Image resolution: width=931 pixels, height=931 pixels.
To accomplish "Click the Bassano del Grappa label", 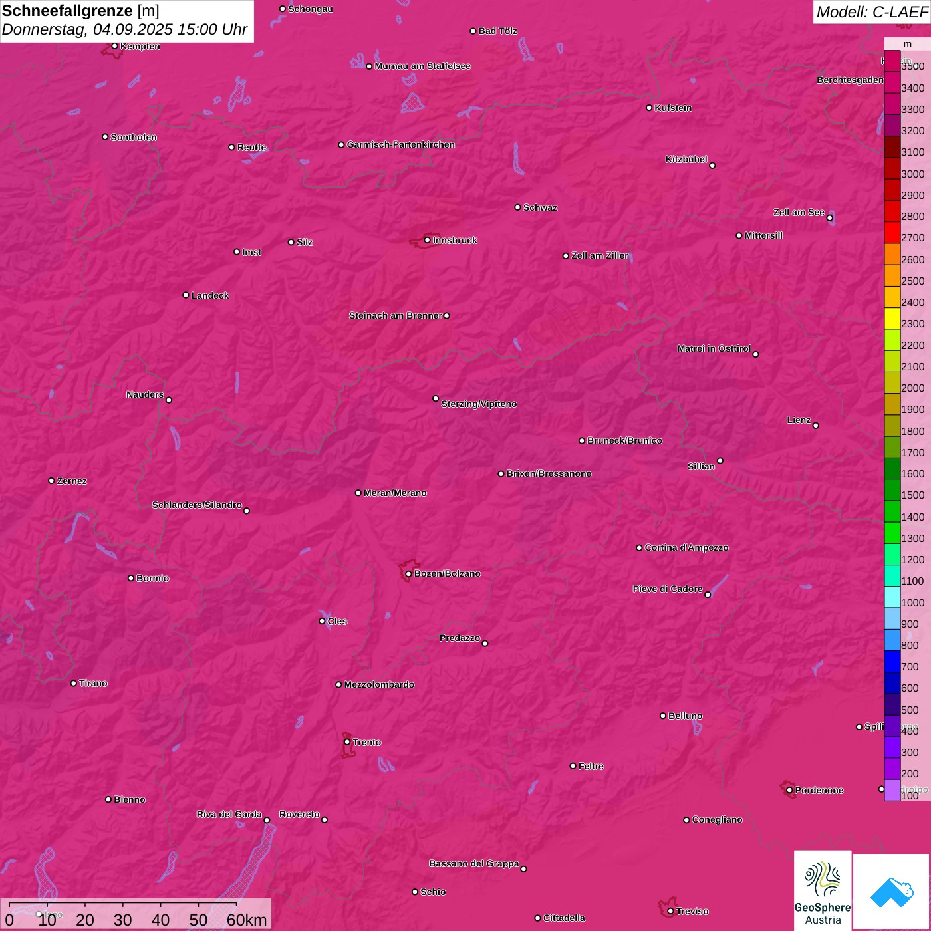I will (x=473, y=863).
